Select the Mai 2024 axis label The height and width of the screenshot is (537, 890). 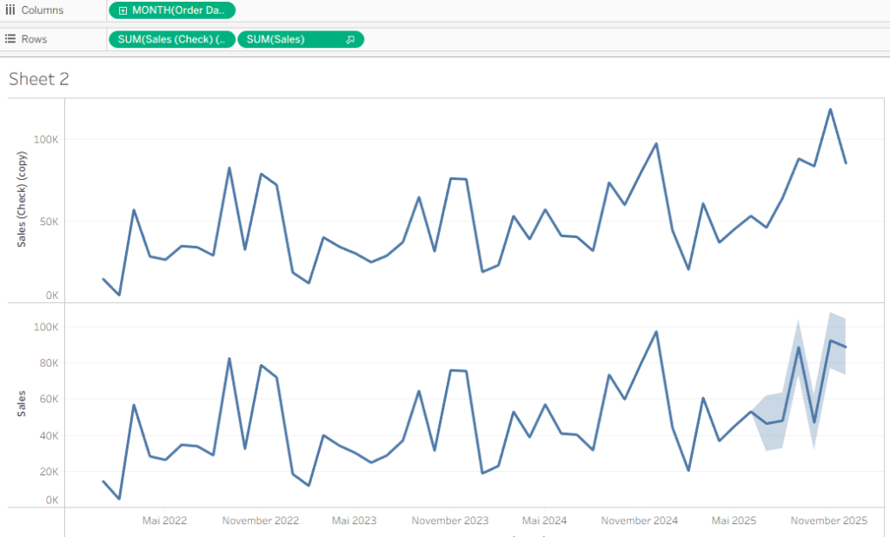pyautogui.click(x=544, y=520)
